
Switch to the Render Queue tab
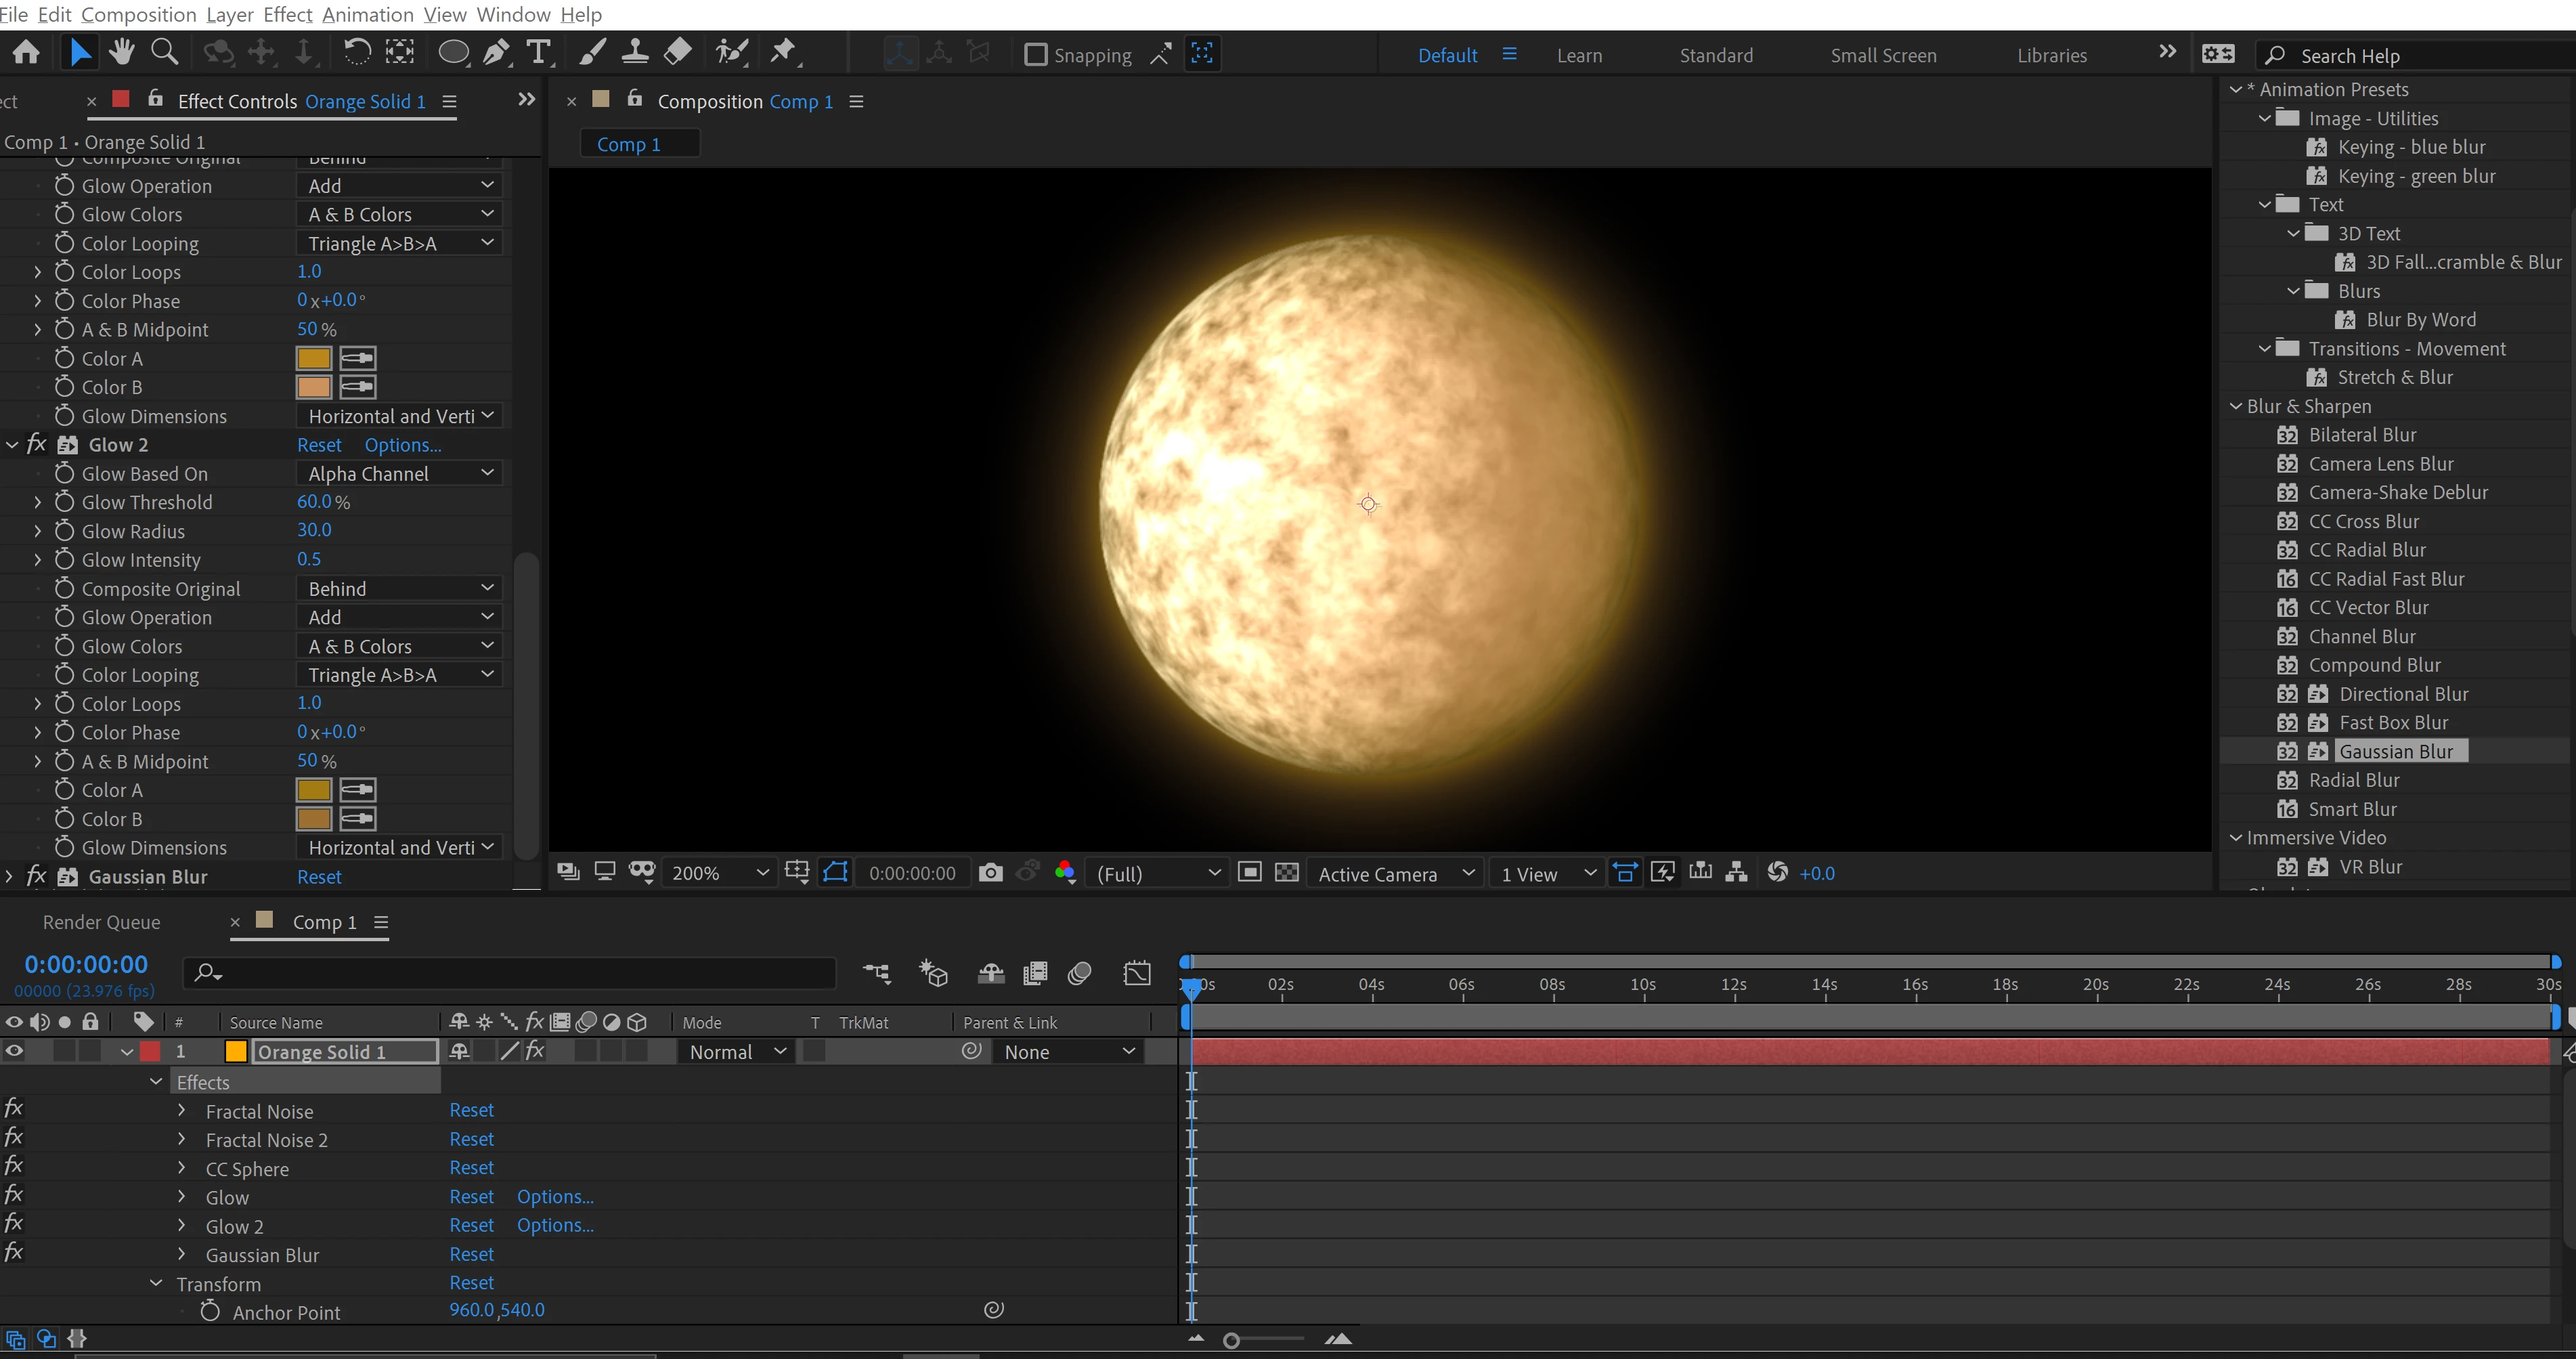click(x=101, y=922)
